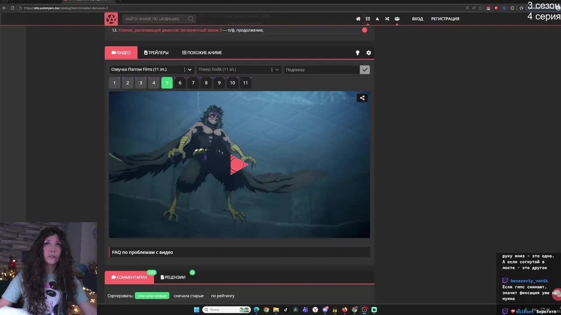
Task: Select episode 8
Action: [x=206, y=83]
